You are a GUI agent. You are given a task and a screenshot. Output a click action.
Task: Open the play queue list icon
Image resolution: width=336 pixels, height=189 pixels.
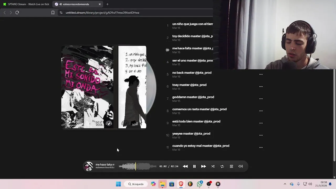pos(231,166)
